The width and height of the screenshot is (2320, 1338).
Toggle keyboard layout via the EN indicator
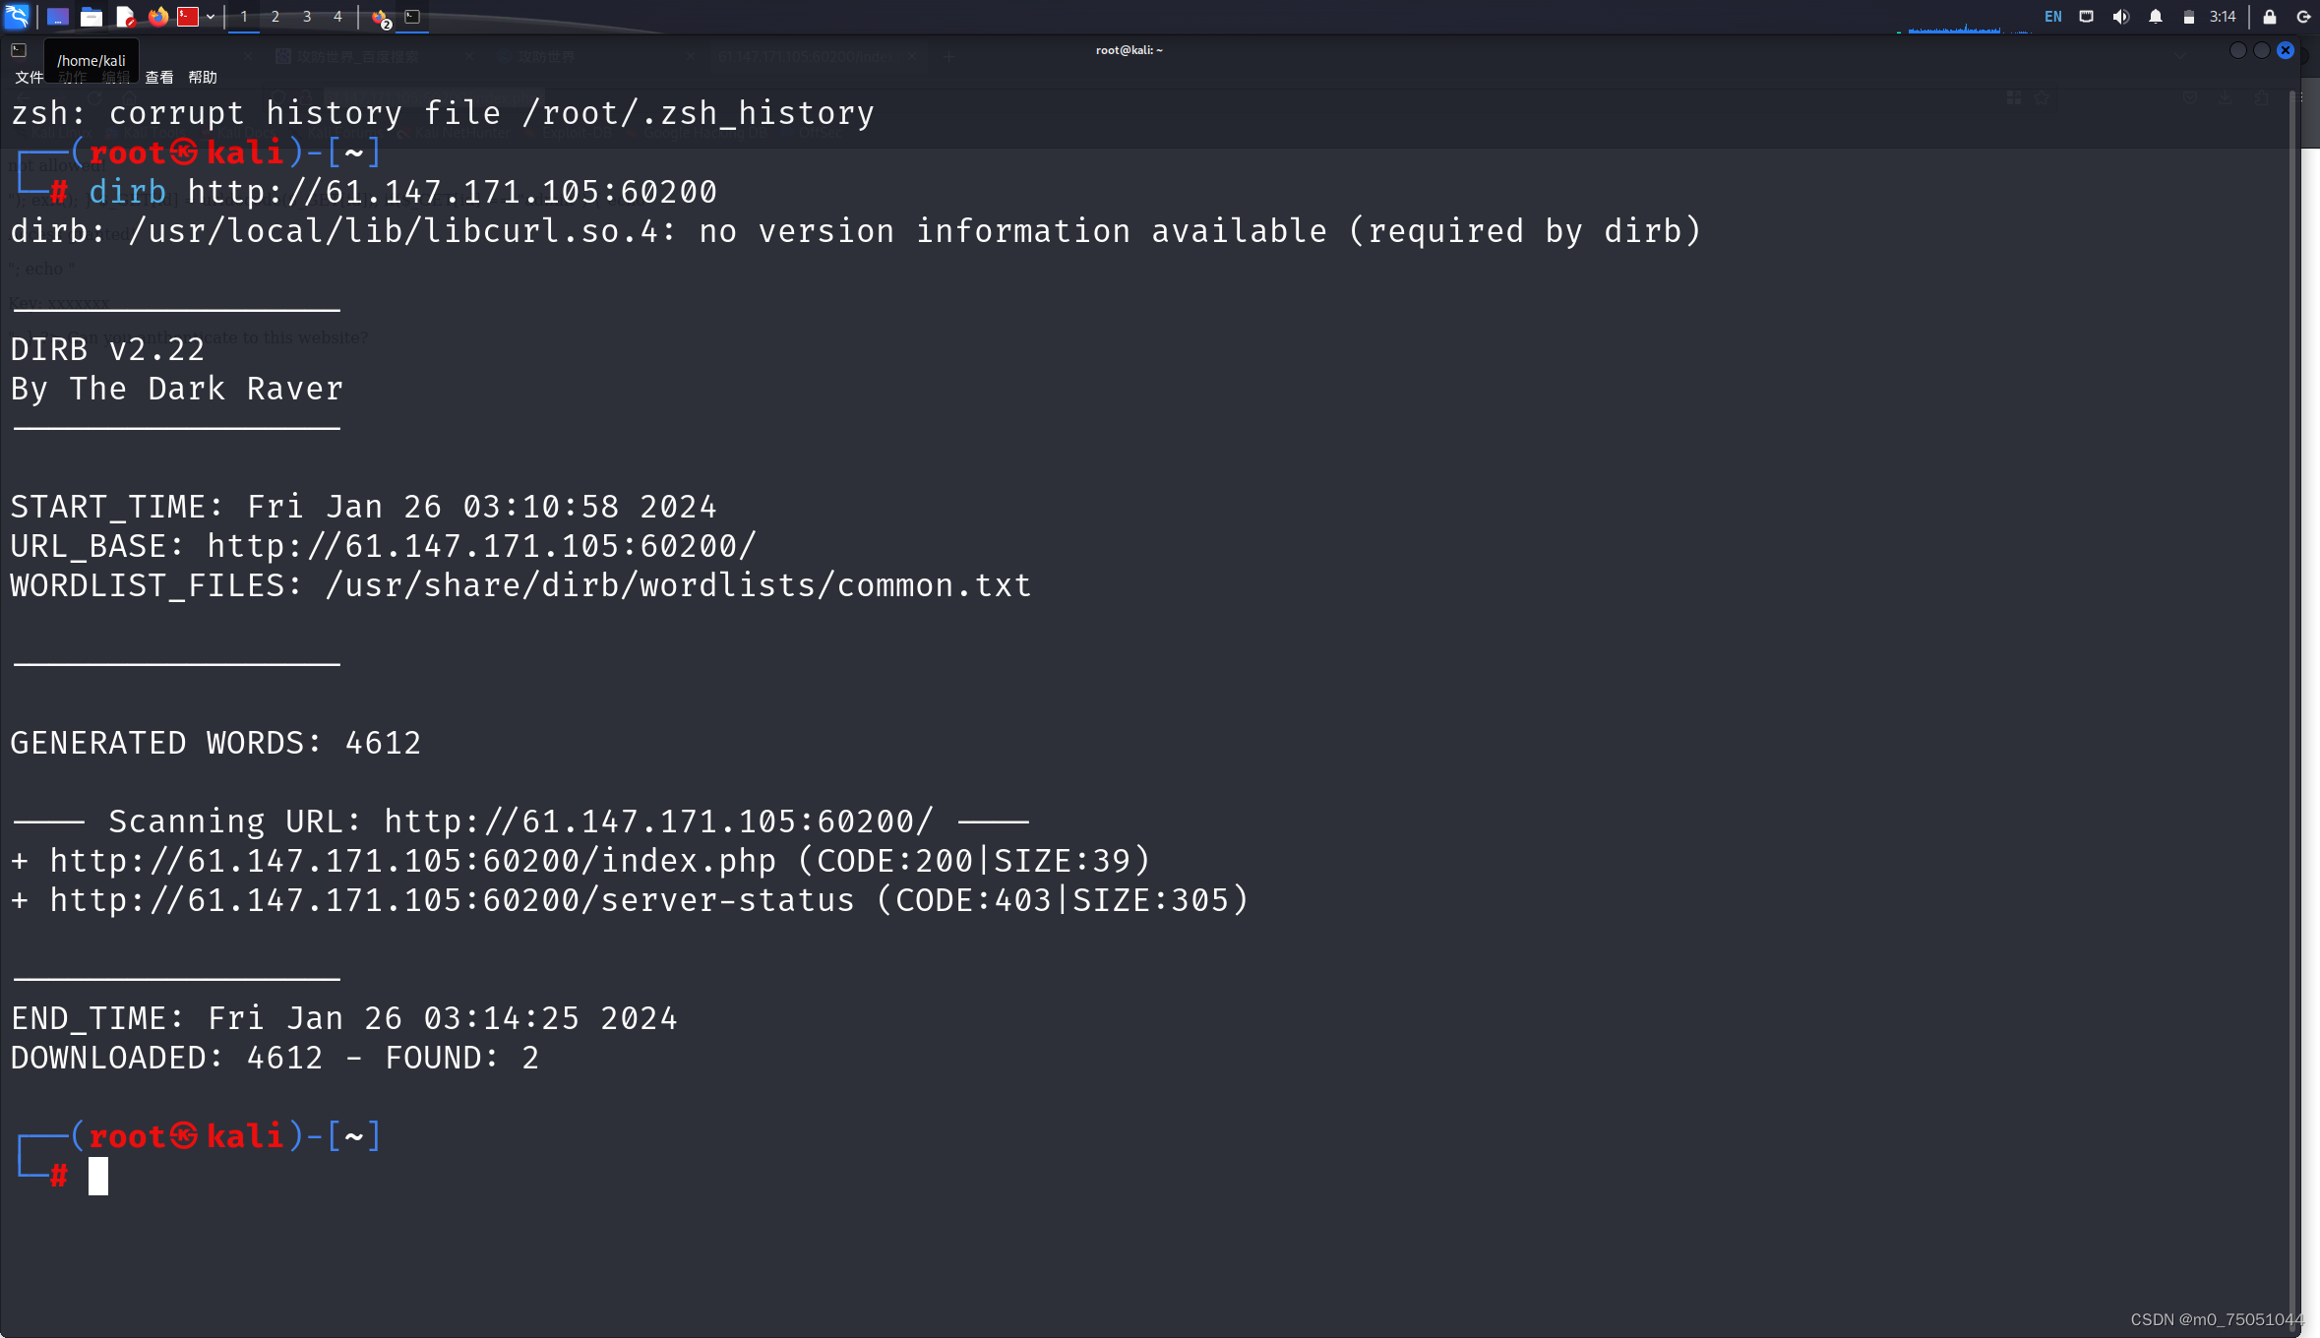(2053, 17)
